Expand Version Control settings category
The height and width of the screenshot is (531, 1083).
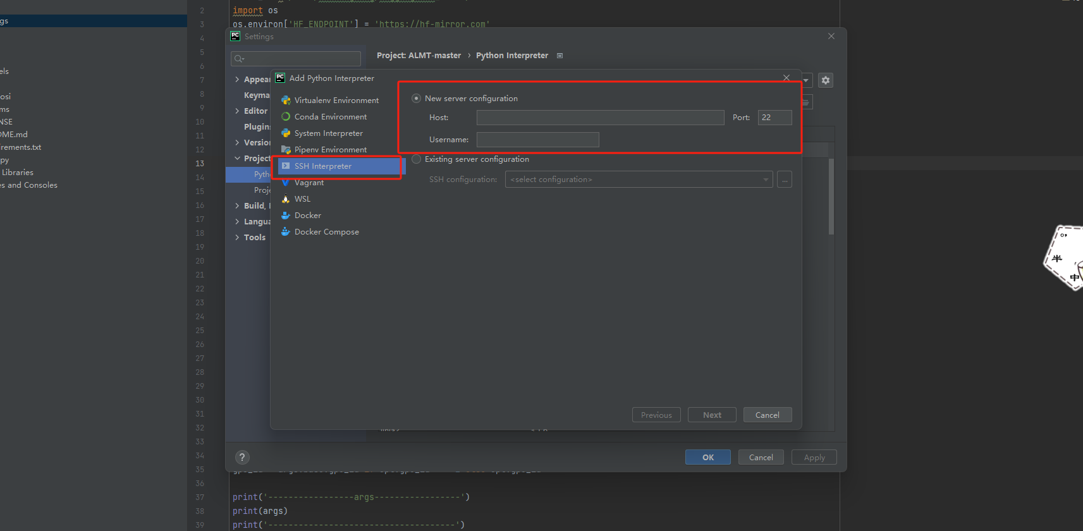(x=237, y=143)
